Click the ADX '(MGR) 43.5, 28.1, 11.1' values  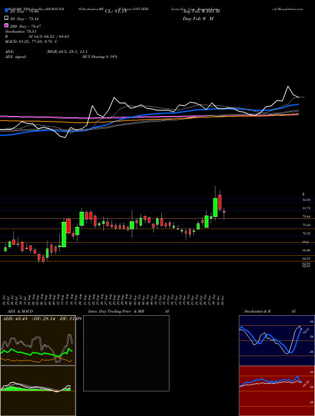(x=67, y=52)
